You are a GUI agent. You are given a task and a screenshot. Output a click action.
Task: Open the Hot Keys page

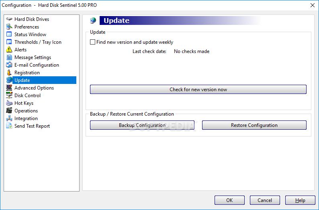coord(24,103)
